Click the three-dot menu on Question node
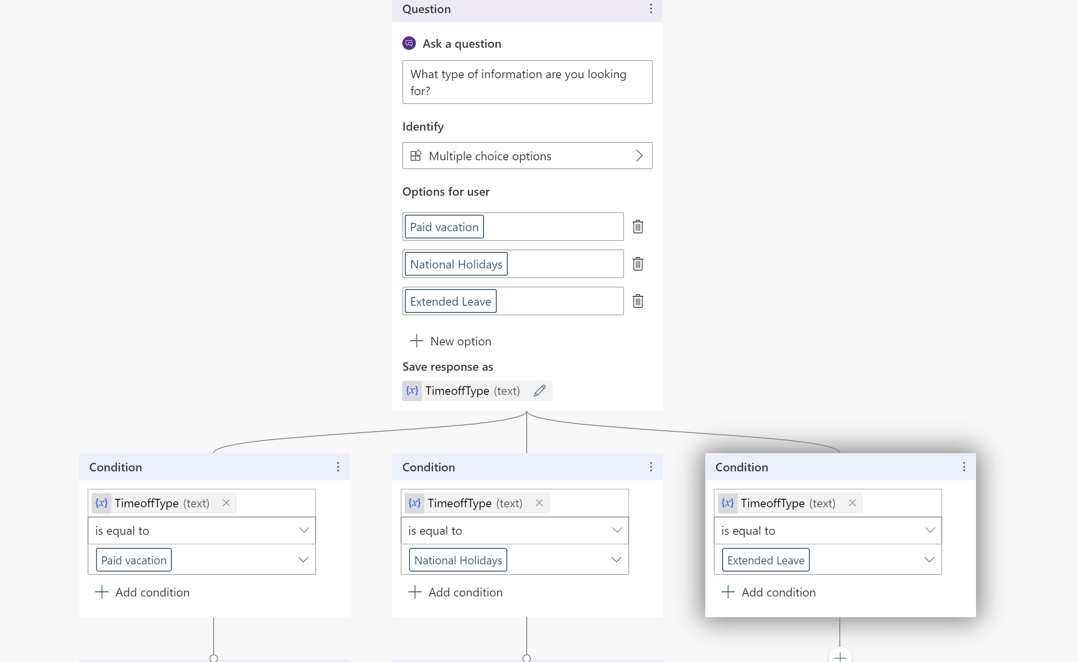Screen dimensions: 1078x662 (x=651, y=8)
